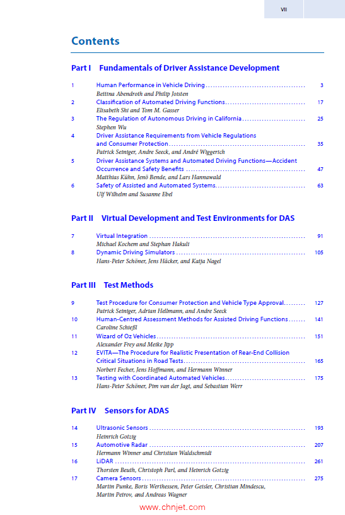Click page number 141
Image resolution: width=345 pixels, height=515 pixels.
319,319
